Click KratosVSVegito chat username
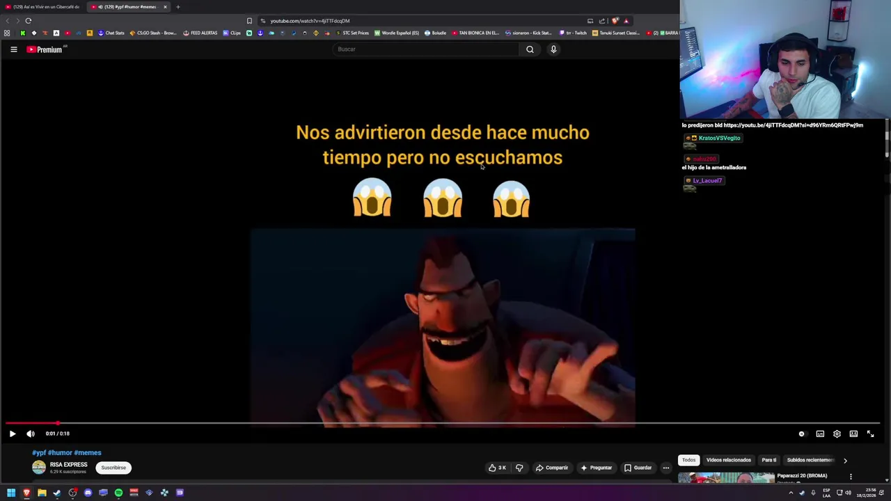This screenshot has width=891, height=501. click(719, 138)
